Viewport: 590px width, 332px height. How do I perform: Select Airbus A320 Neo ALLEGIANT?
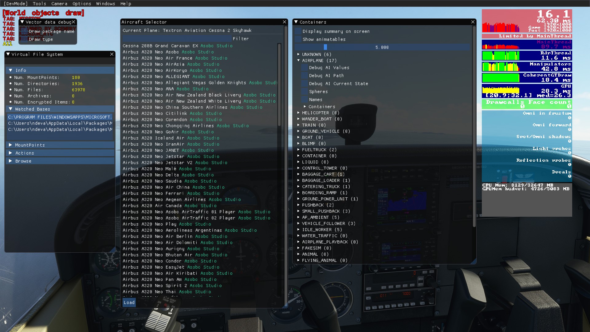(174, 77)
